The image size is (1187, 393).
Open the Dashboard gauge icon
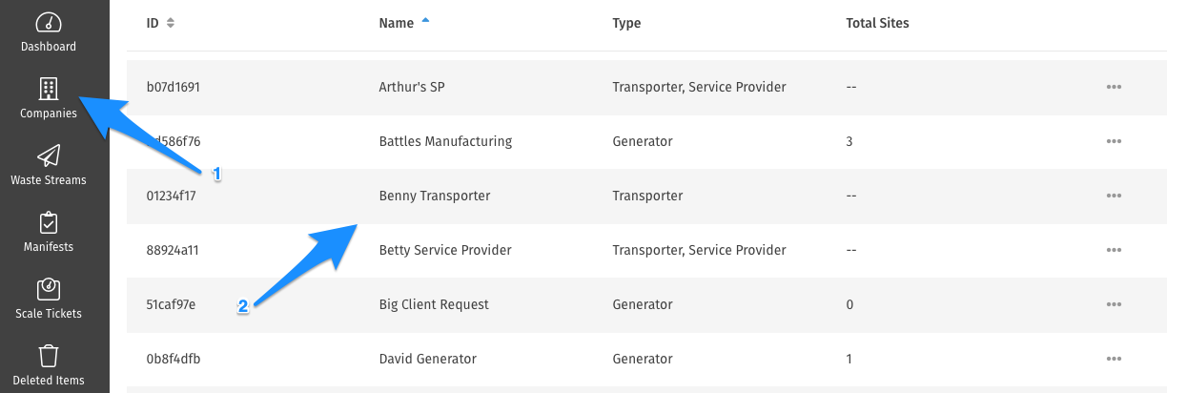pos(49,23)
